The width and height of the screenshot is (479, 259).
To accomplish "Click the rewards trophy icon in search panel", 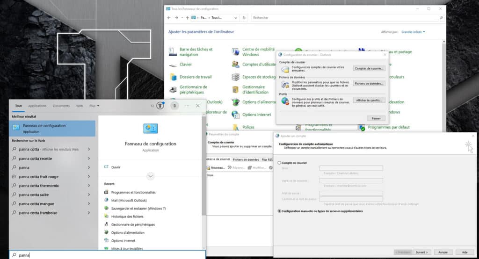I will 160,106.
